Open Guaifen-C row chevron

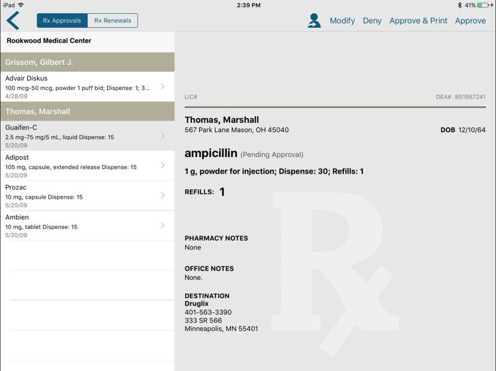(163, 135)
